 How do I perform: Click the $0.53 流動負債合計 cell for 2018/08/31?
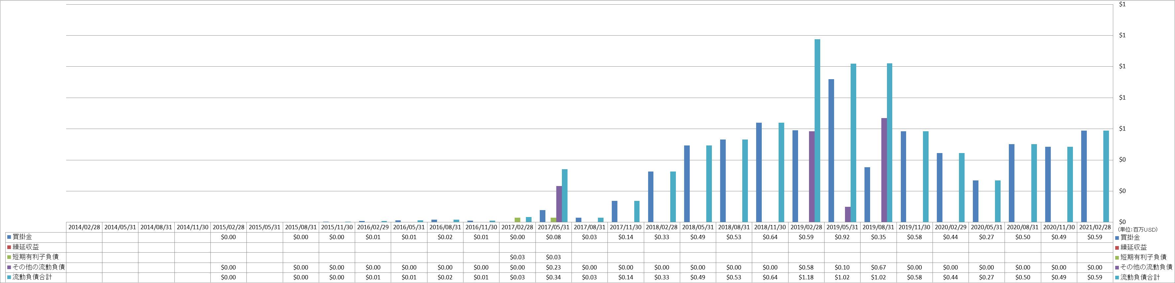tap(734, 277)
